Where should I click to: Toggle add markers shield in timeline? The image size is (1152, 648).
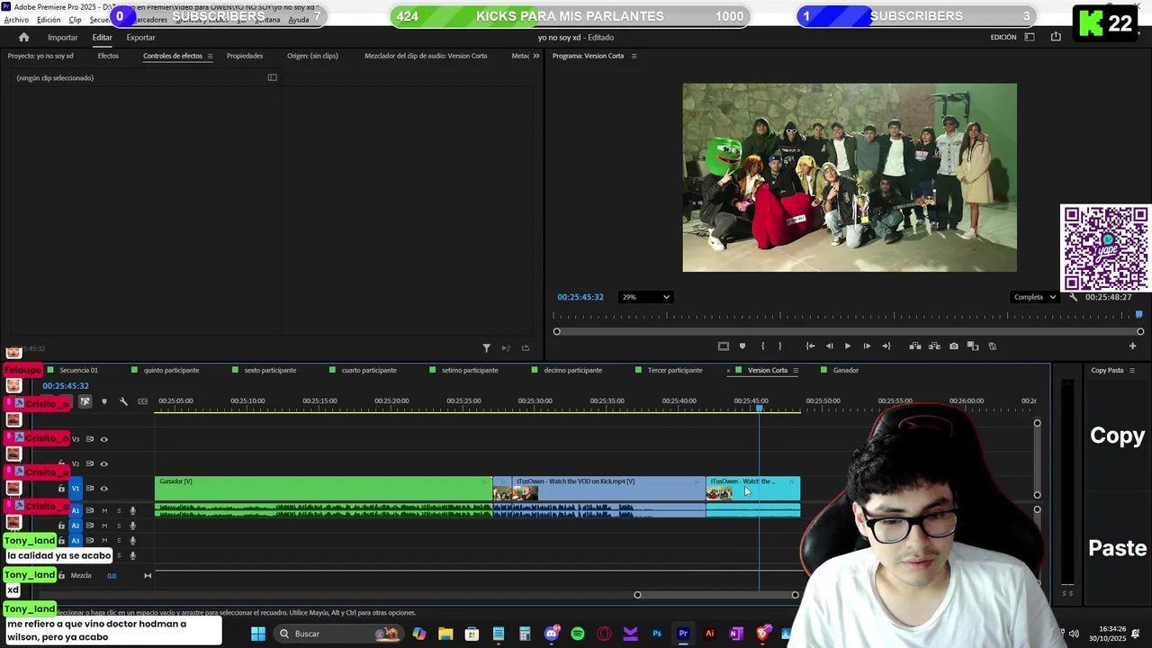coord(104,401)
